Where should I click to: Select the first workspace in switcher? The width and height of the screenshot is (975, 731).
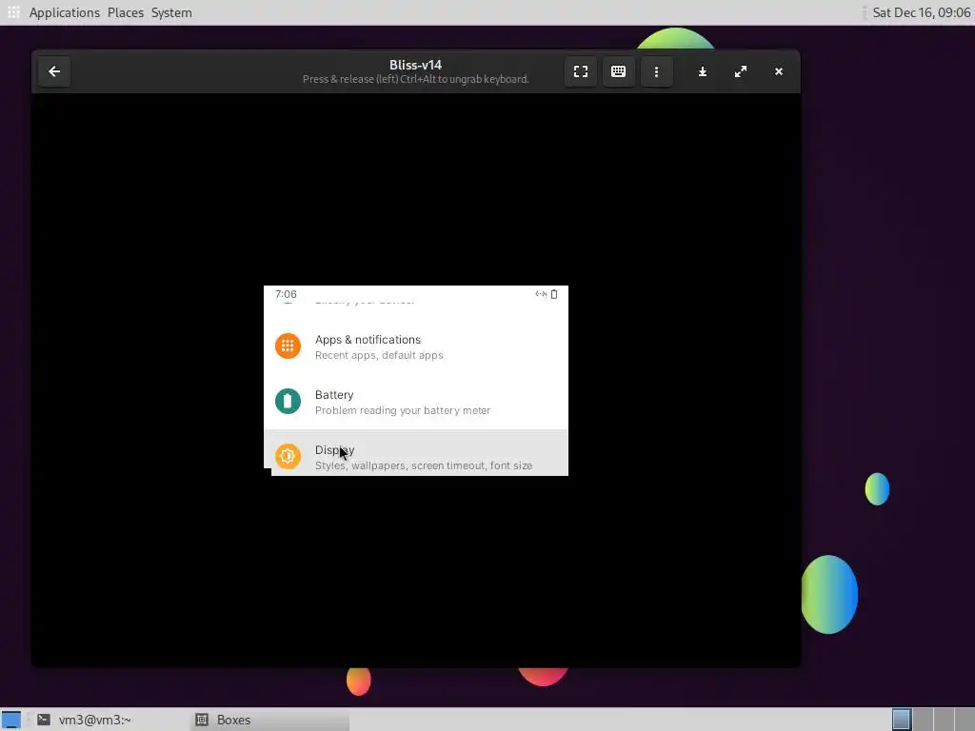(902, 720)
